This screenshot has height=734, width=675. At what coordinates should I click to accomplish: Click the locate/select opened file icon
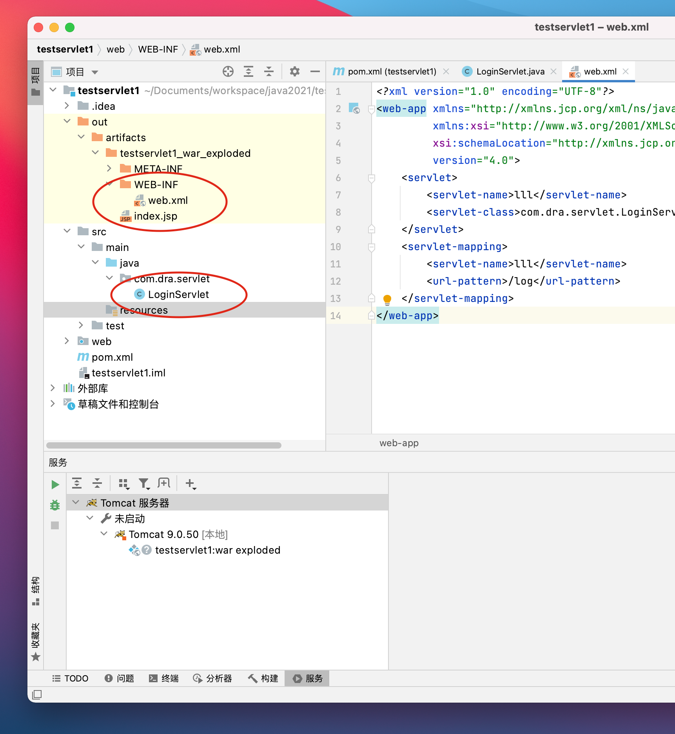pos(228,71)
